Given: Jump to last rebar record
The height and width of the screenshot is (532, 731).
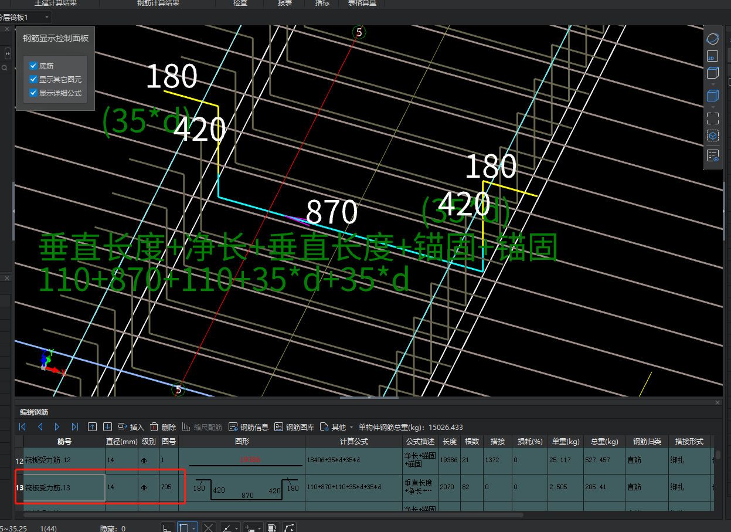Looking at the screenshot, I should click(74, 427).
